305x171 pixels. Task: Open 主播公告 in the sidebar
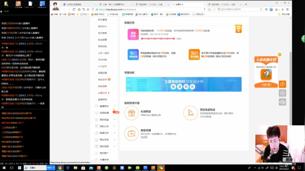(103, 93)
